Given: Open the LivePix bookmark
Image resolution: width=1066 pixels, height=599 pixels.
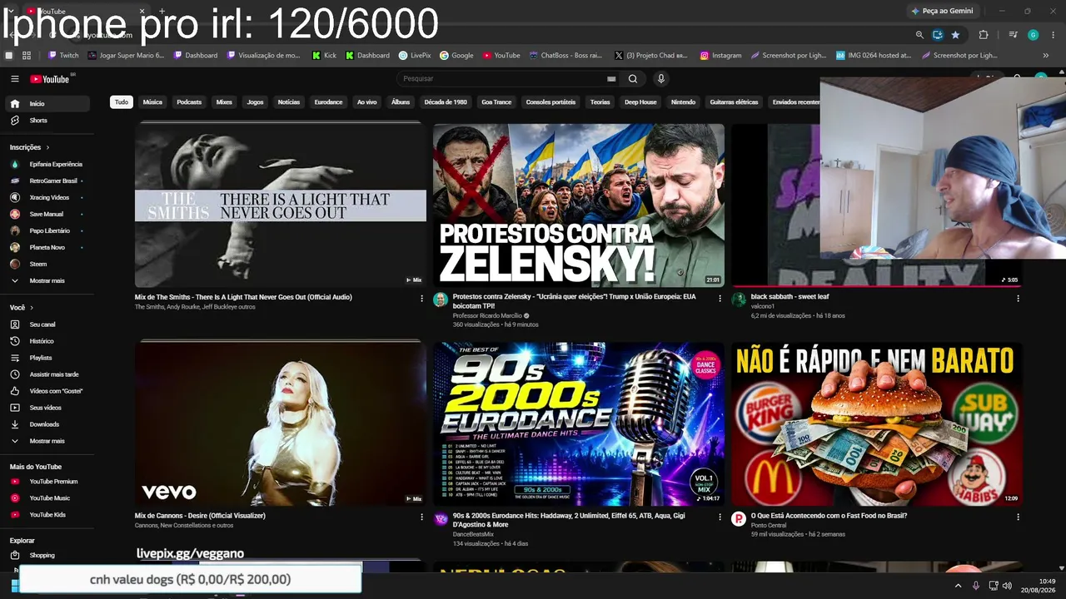Looking at the screenshot, I should point(415,56).
